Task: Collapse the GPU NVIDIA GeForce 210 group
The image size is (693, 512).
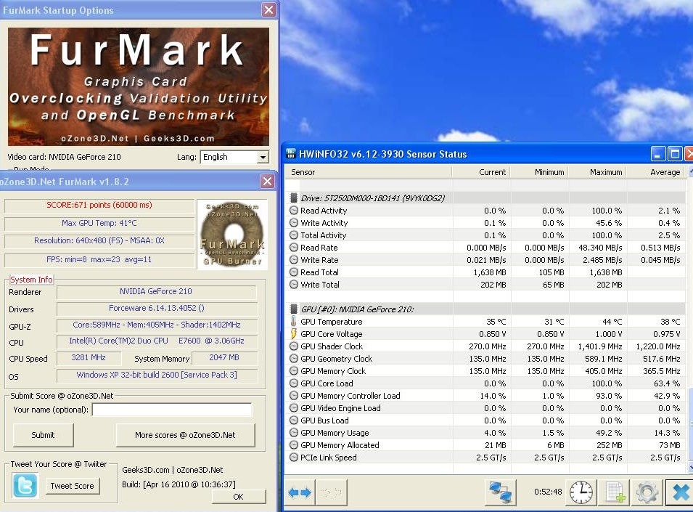Action: 293,309
